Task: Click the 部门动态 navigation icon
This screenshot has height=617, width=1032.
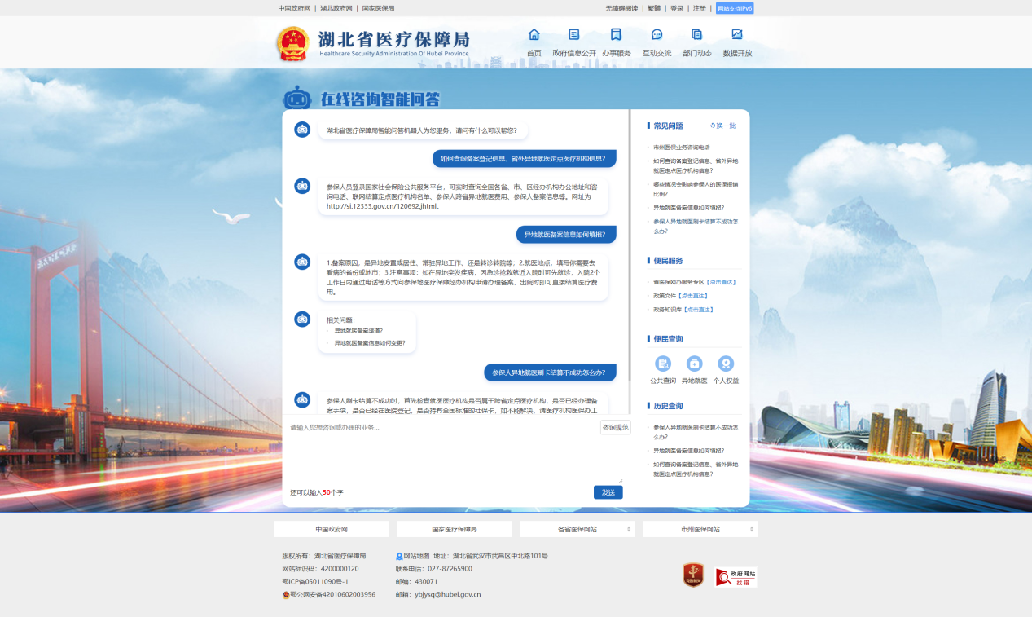Action: (696, 35)
